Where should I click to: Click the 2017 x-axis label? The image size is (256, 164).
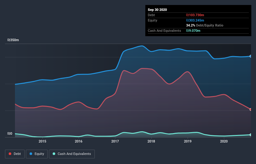(115, 141)
